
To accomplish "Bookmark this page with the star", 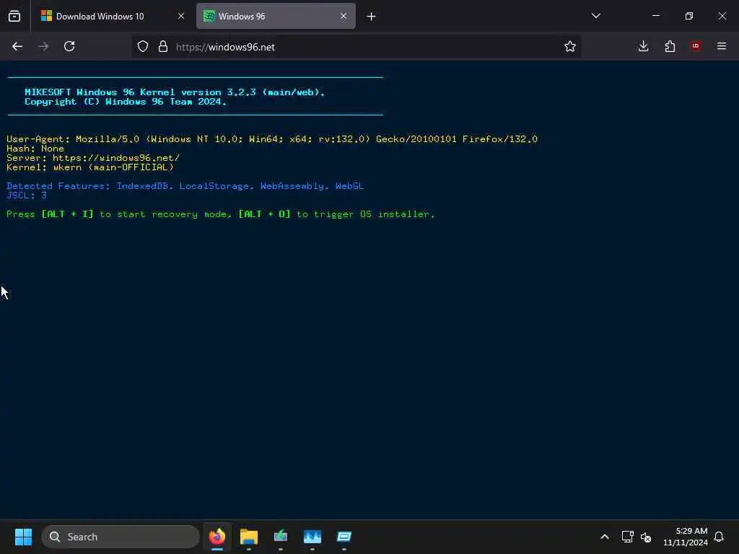I will 570,46.
